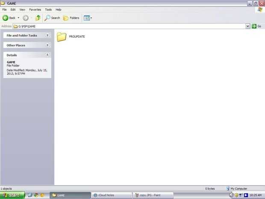Open the Back history dropdown arrow
265x199 pixels.
click(x=18, y=18)
